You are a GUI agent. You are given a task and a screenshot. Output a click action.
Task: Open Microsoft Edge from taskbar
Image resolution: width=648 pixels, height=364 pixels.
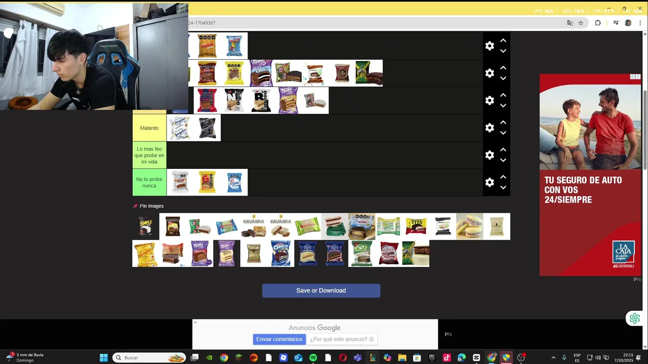[462, 357]
